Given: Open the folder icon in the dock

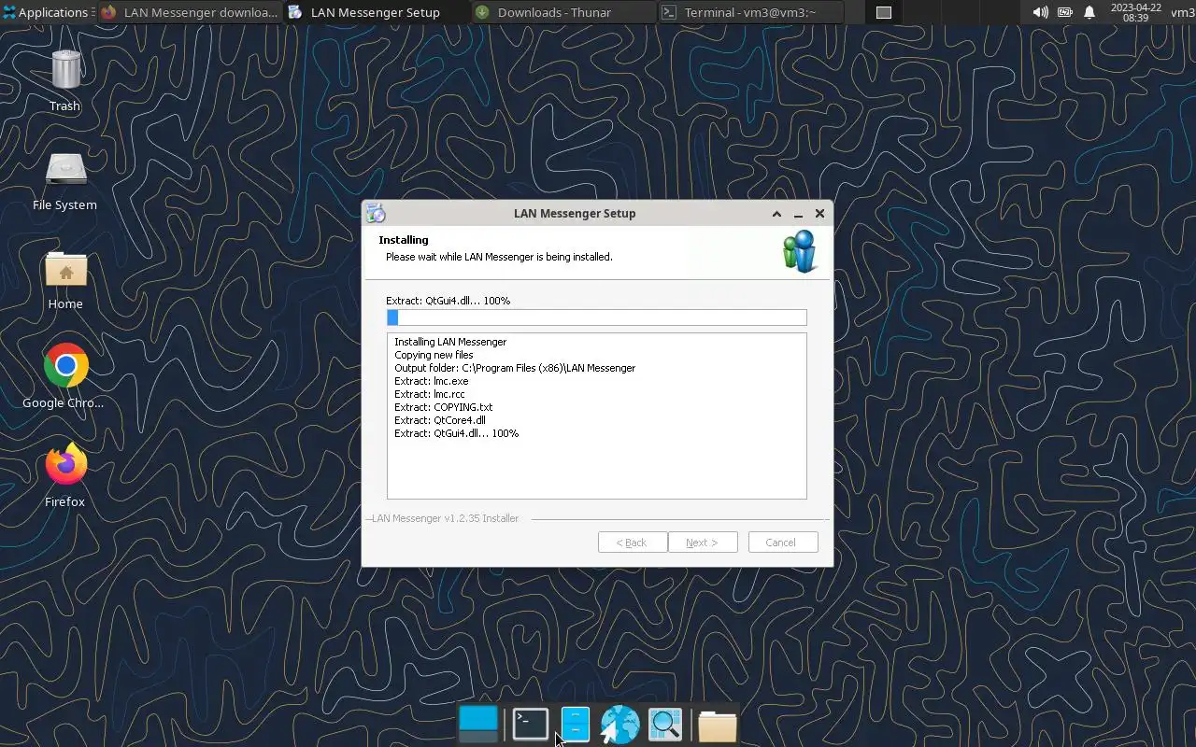Looking at the screenshot, I should 717,726.
